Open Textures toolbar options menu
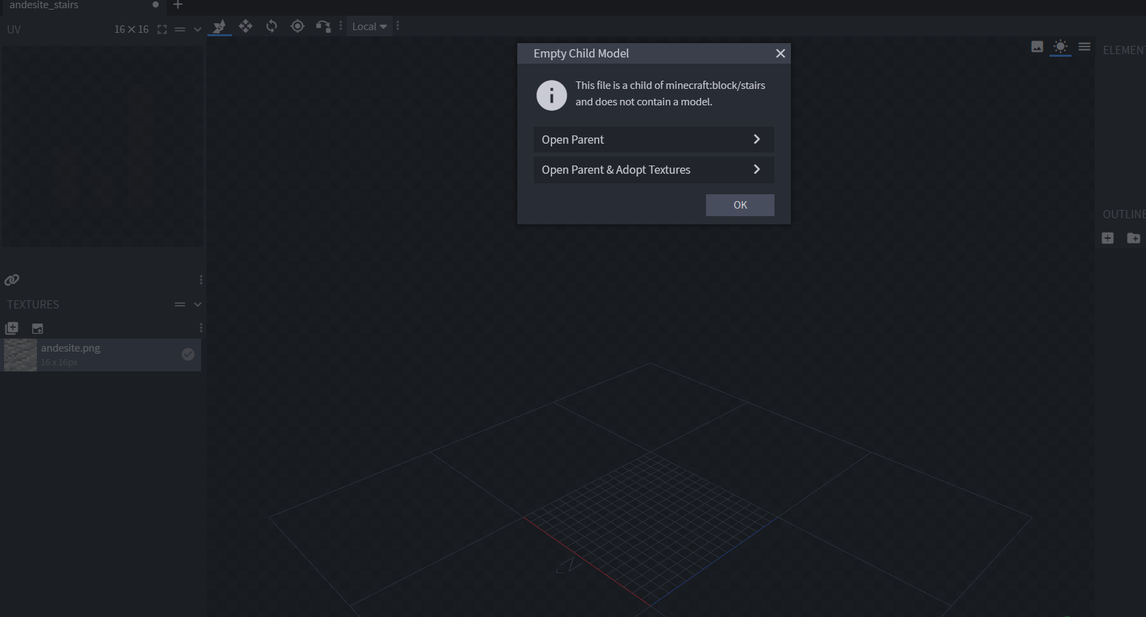Viewport: 1146px width, 617px height. click(200, 328)
